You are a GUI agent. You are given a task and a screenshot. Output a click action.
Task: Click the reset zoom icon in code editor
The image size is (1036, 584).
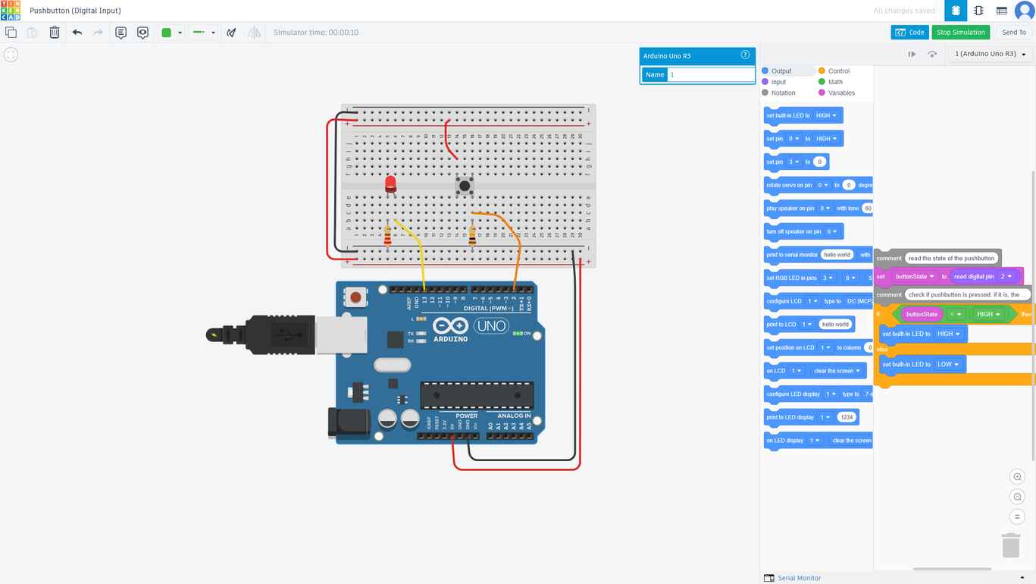tap(1017, 516)
